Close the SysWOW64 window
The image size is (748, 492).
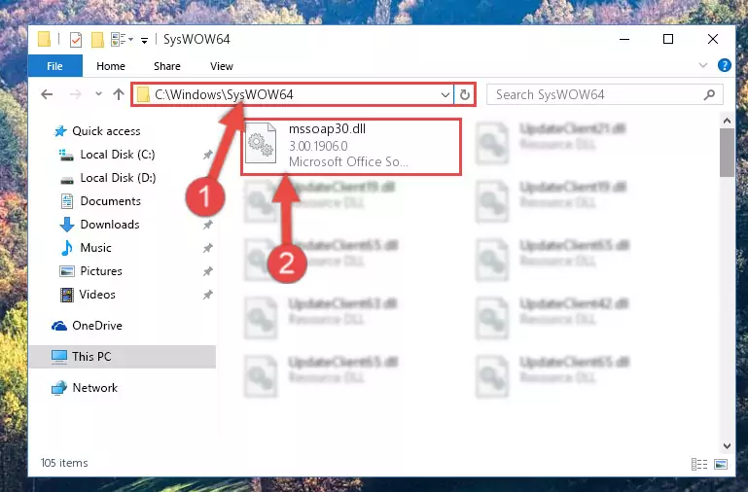click(713, 39)
